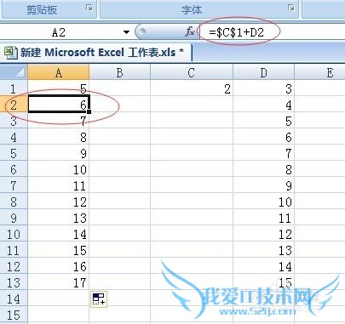This screenshot has width=345, height=324.
Task: Click cell D7 containing 9
Action: click(263, 185)
